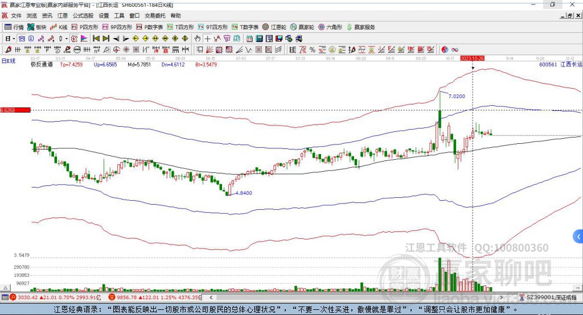Screen dimensions: 583x315
Task: Launch the 江恩轮 Gann wheel
Action: click(x=274, y=27)
